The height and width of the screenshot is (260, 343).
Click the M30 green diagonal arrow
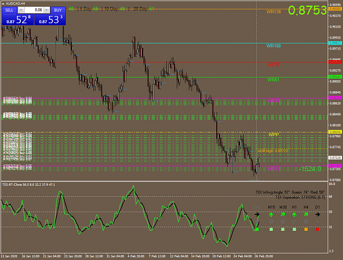pyautogui.click(x=283, y=214)
